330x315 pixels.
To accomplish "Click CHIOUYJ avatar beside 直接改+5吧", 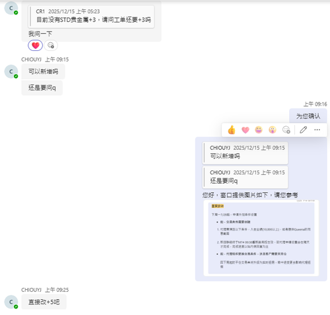I will (11, 302).
